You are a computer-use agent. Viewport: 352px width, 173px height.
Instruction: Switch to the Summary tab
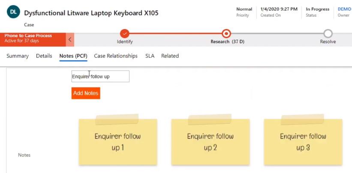(18, 56)
